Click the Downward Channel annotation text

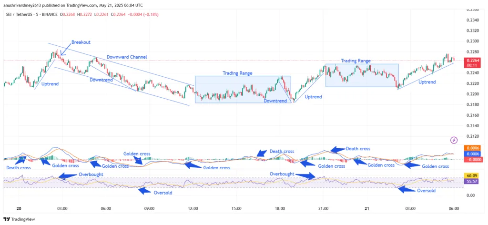coord(127,57)
